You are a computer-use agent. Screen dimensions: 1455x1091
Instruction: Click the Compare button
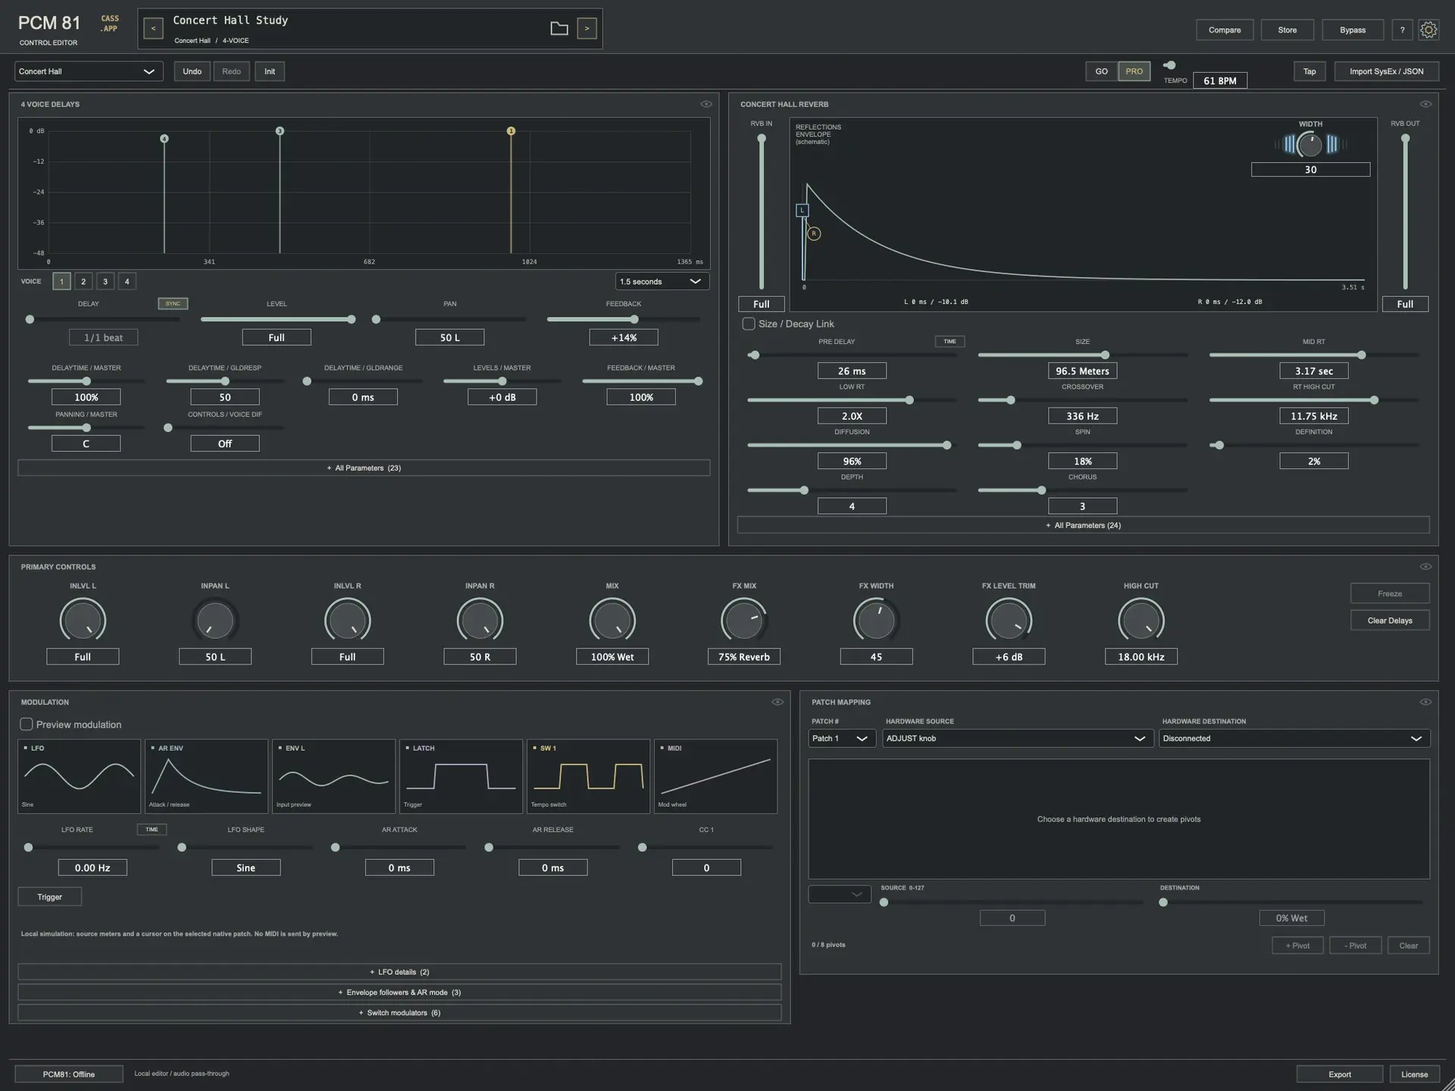pos(1225,30)
